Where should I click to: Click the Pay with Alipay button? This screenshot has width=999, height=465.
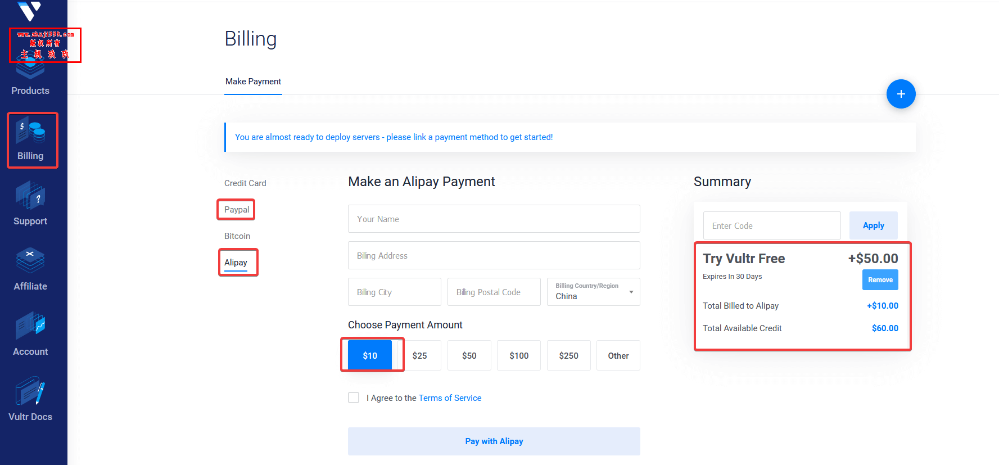[x=494, y=441]
